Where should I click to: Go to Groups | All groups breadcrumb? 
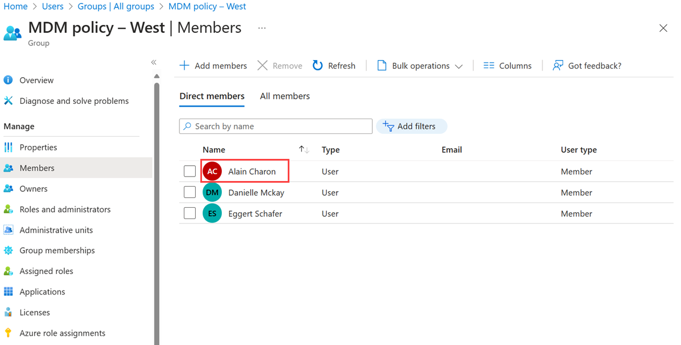pos(116,7)
